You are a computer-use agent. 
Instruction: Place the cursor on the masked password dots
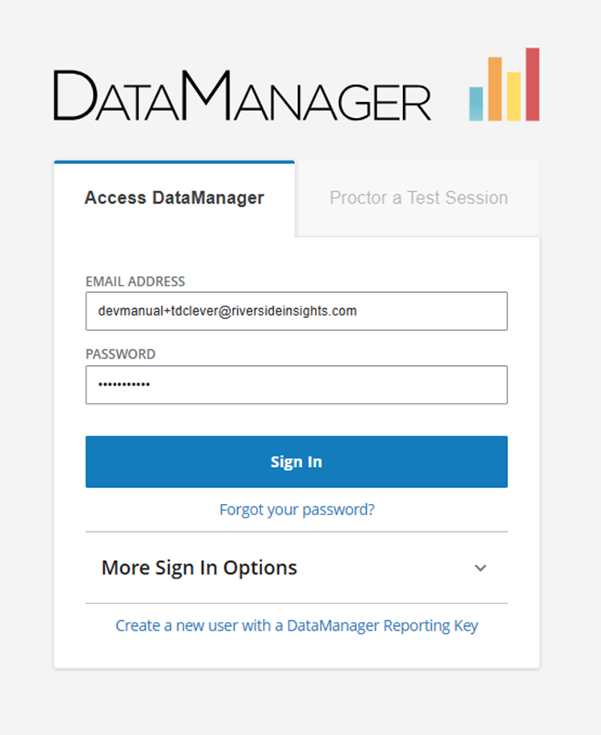pyautogui.click(x=124, y=384)
